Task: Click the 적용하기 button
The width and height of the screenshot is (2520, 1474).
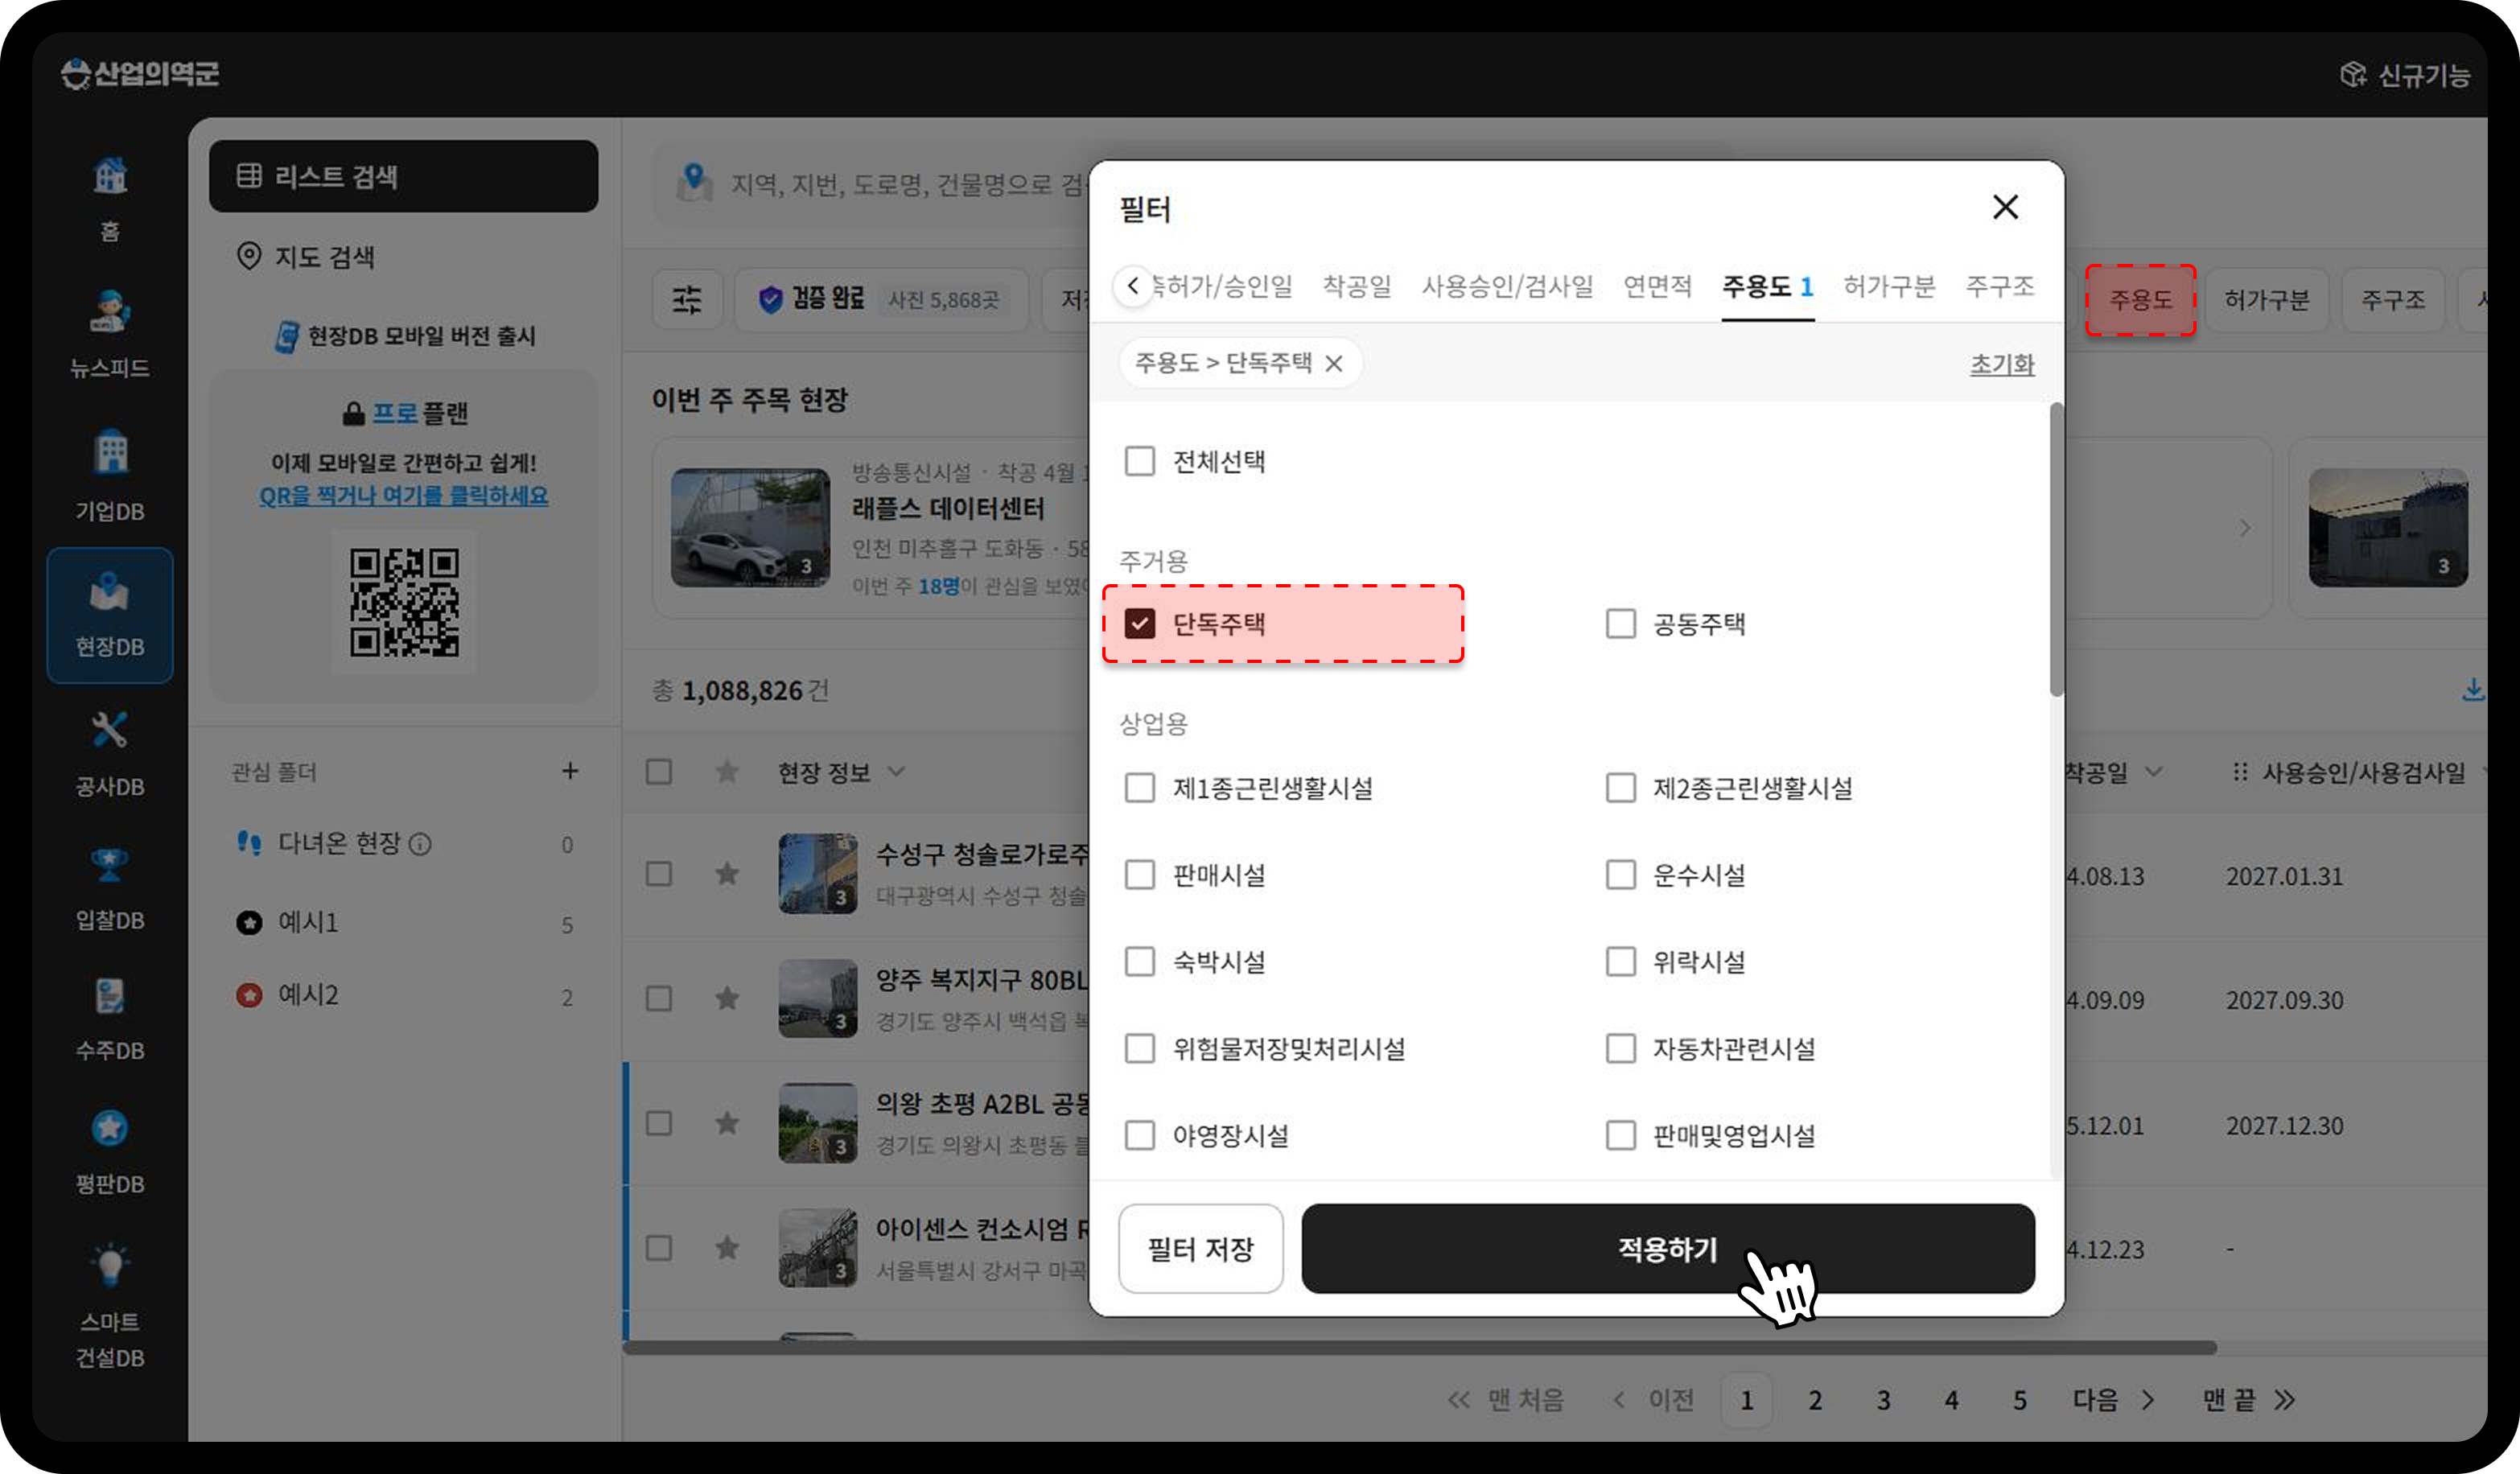Action: (x=1667, y=1249)
